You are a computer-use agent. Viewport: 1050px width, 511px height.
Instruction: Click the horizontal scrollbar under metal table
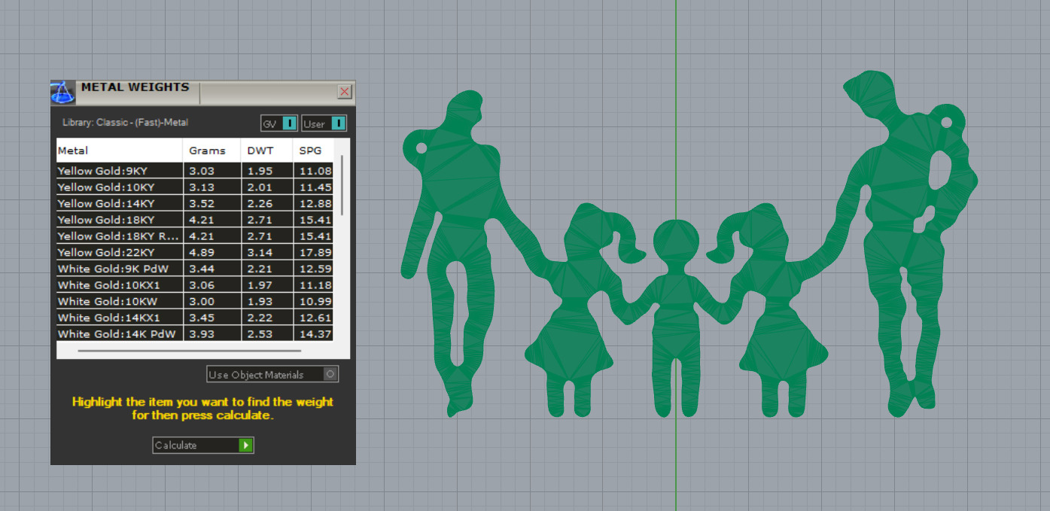[189, 351]
